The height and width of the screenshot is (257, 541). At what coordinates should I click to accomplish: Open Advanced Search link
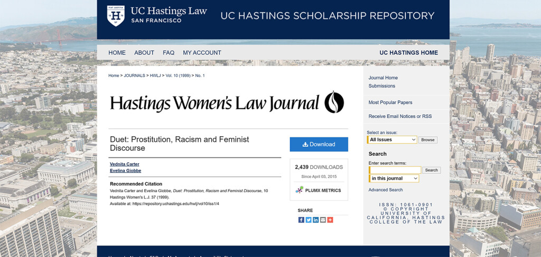pyautogui.click(x=385, y=190)
